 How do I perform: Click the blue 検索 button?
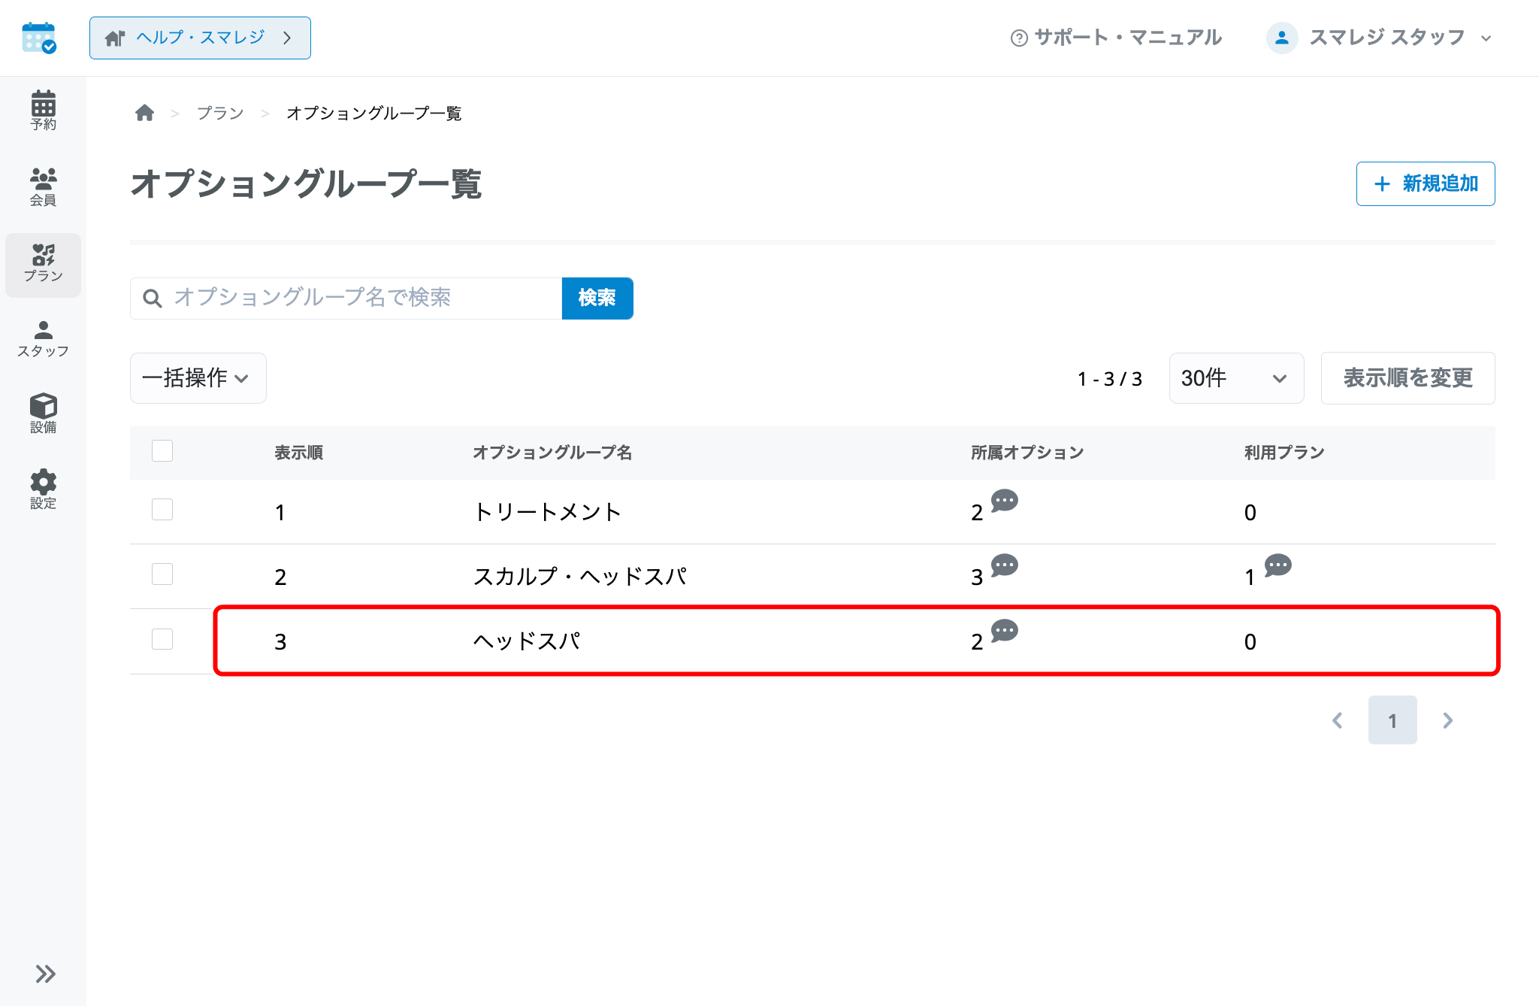(x=597, y=298)
